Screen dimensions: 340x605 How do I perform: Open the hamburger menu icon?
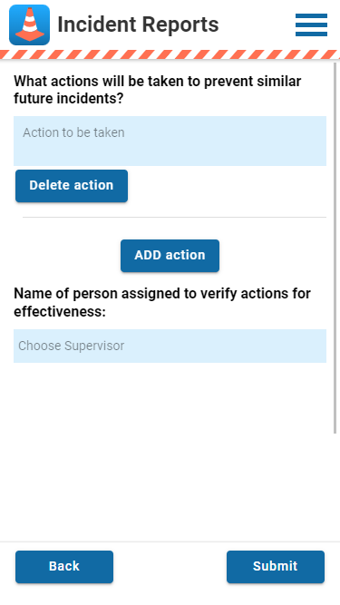tap(311, 24)
